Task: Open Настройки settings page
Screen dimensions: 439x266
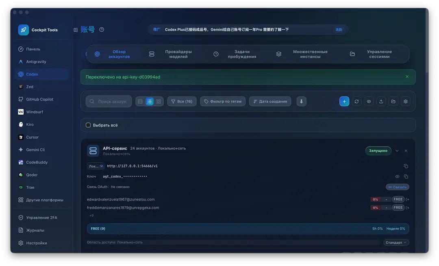Action: tap(41, 243)
